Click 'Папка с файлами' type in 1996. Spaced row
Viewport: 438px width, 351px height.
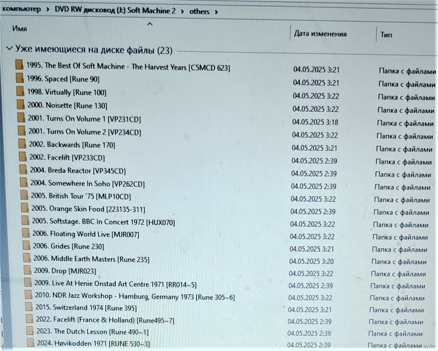407,84
